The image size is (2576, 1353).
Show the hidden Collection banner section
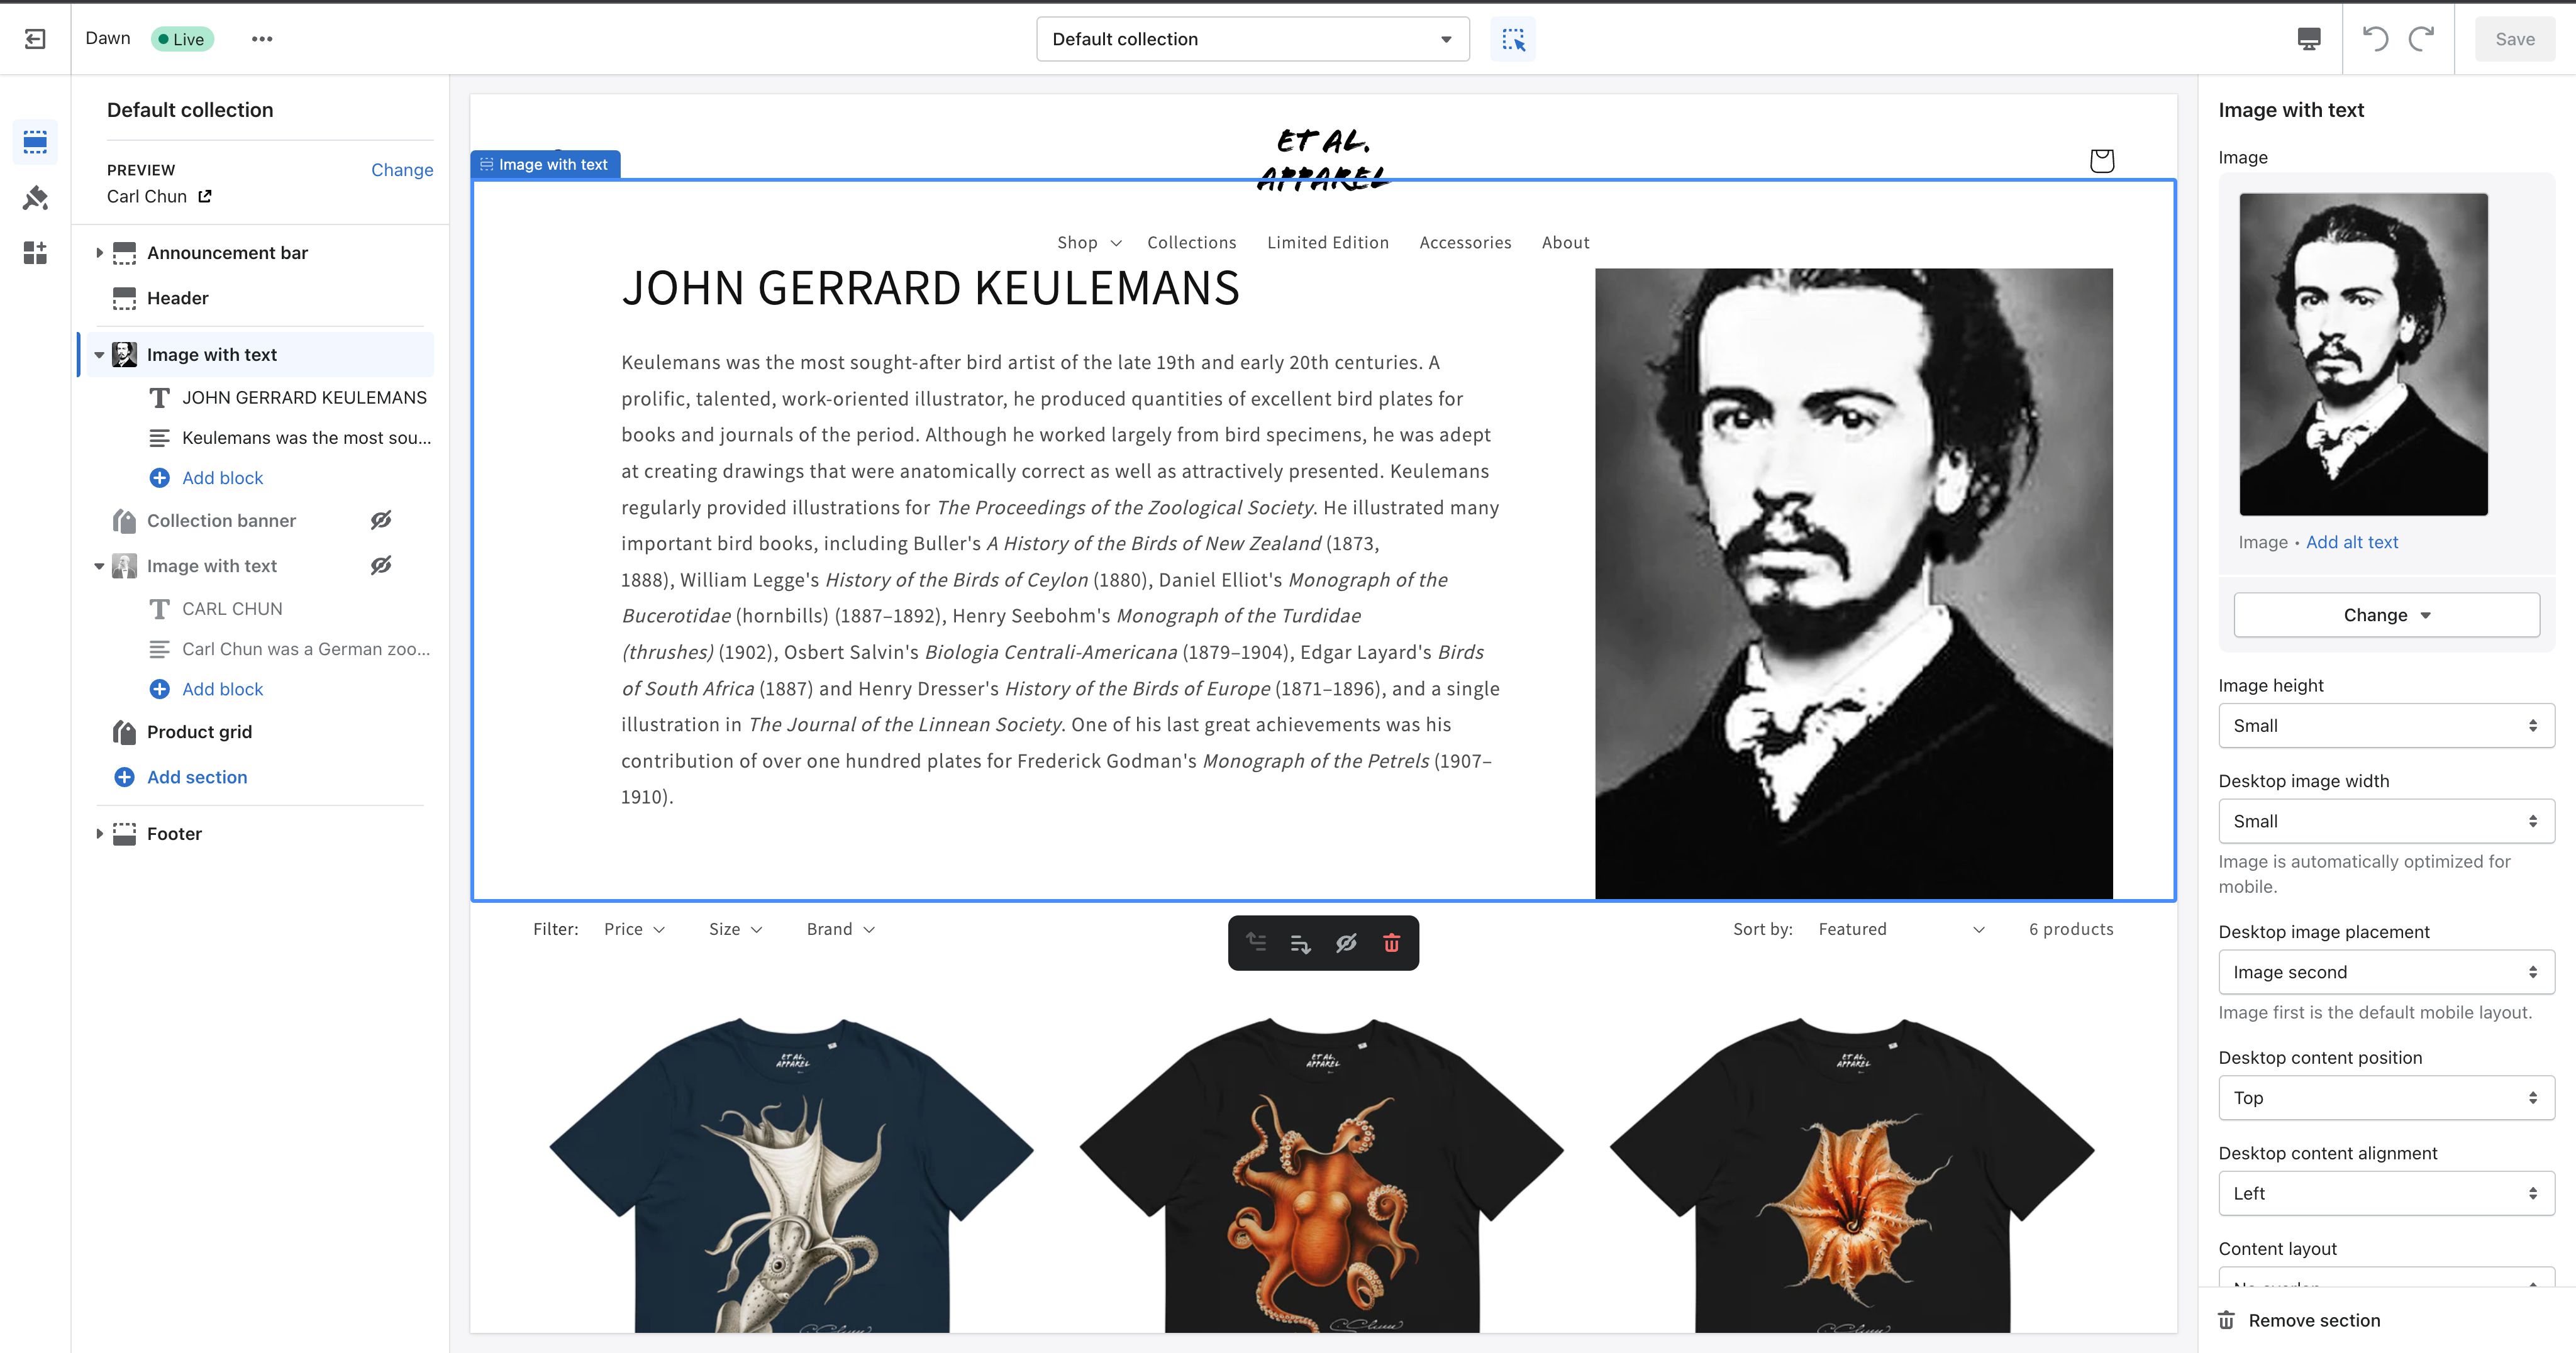click(381, 520)
